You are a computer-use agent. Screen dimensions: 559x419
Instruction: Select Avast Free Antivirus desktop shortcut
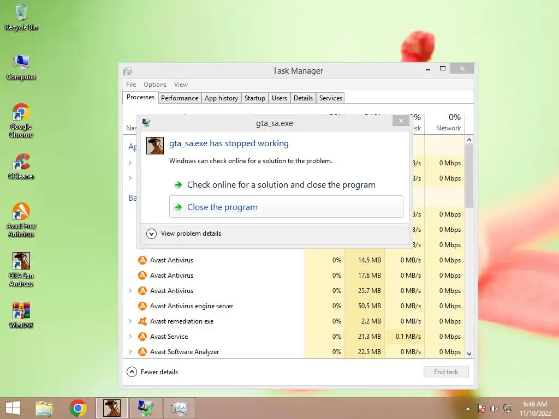[21, 220]
